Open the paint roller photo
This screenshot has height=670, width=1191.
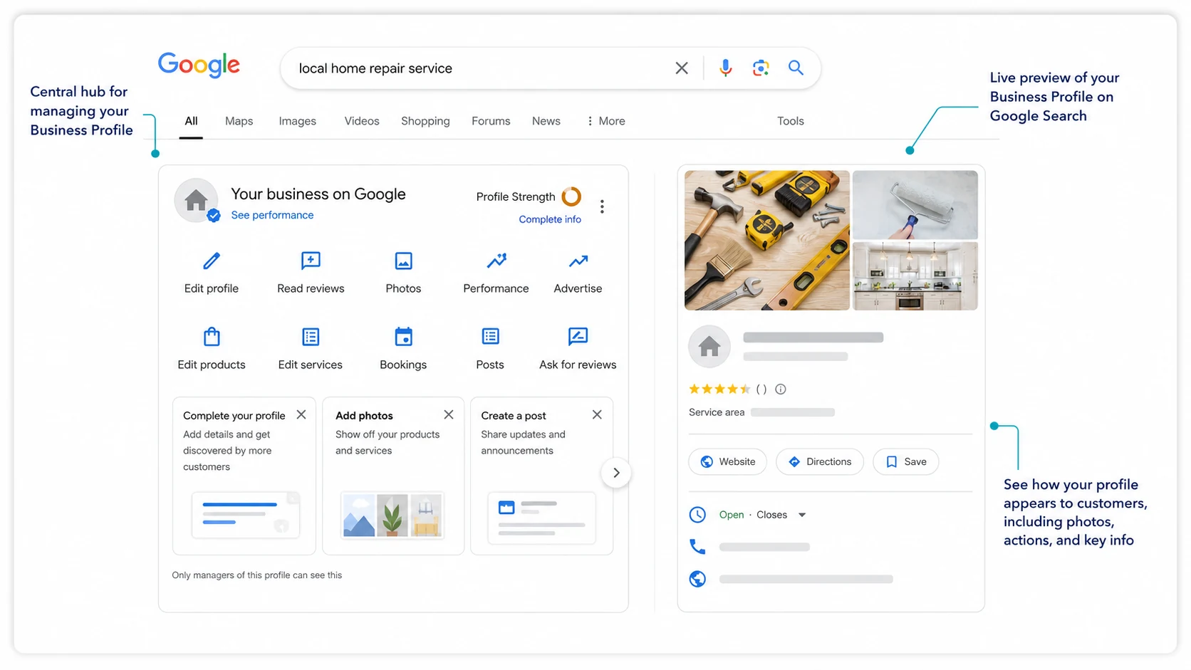click(915, 204)
